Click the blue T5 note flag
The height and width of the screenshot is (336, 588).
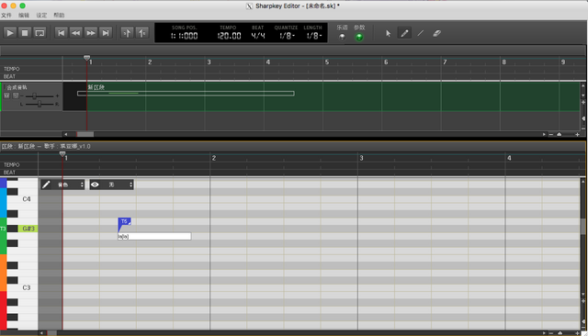125,222
